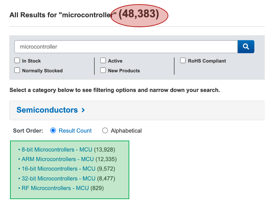Go to ARM Microcontrollers - MCU
The image size is (271, 206).
(58, 159)
